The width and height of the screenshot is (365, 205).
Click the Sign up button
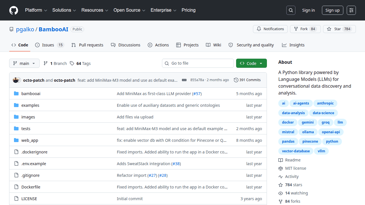coord(332,10)
